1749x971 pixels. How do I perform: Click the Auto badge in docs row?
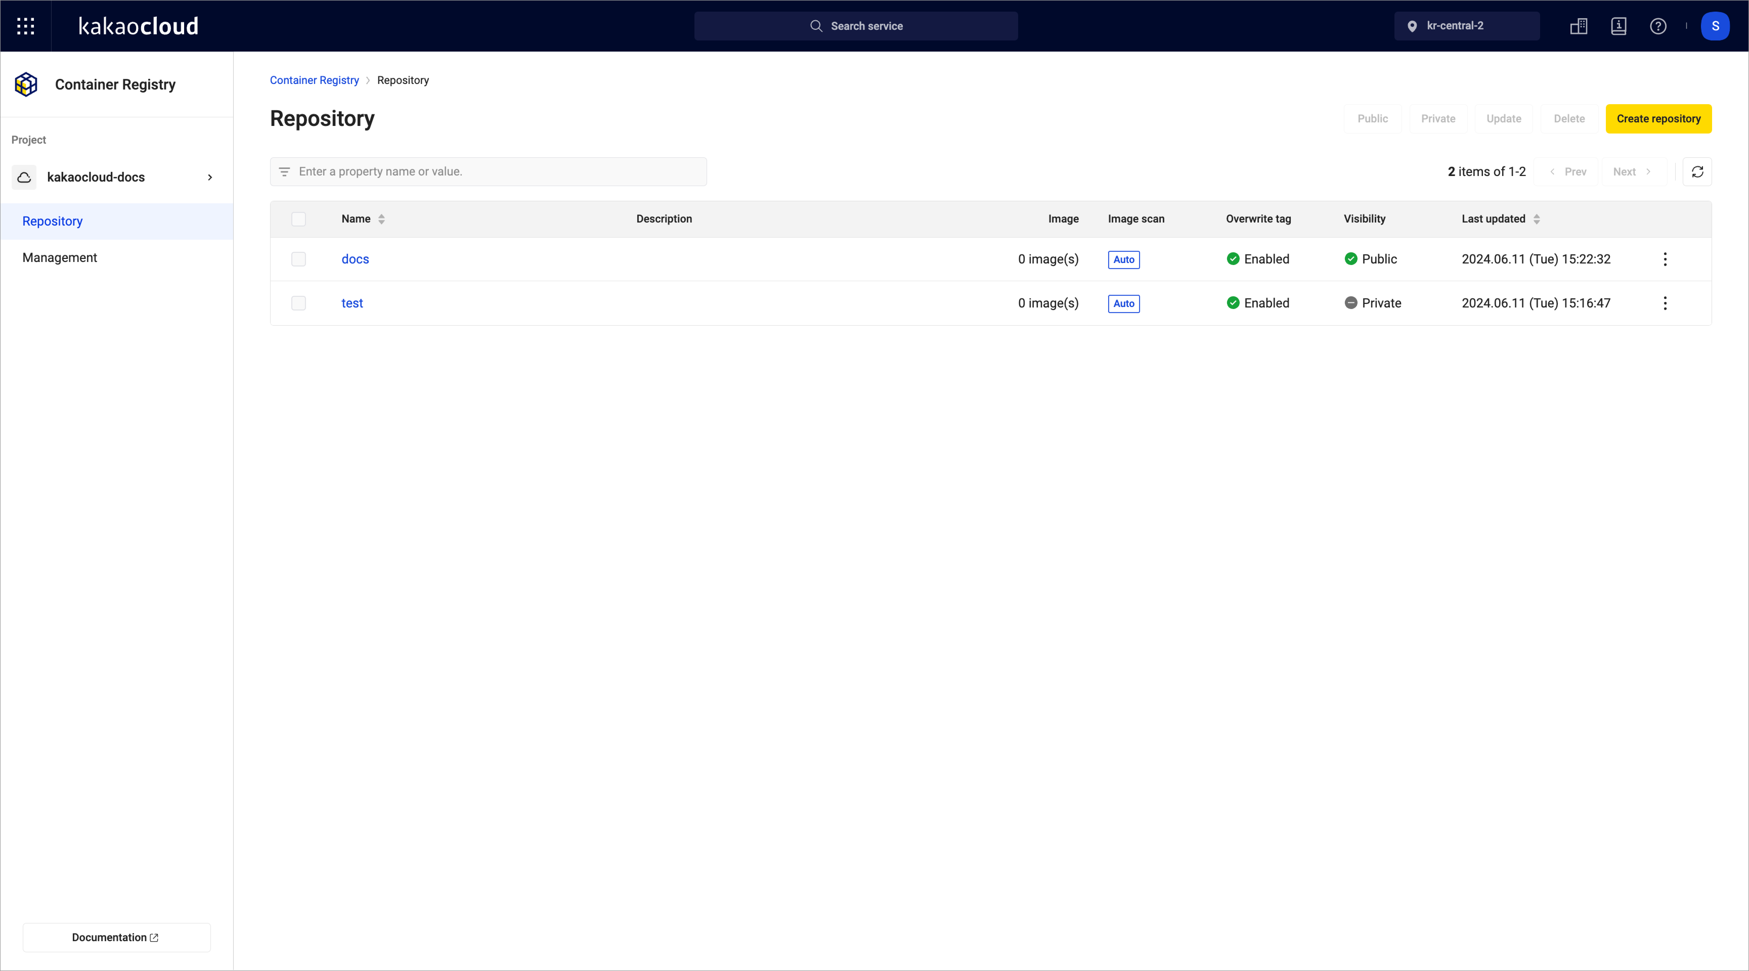[x=1124, y=259]
